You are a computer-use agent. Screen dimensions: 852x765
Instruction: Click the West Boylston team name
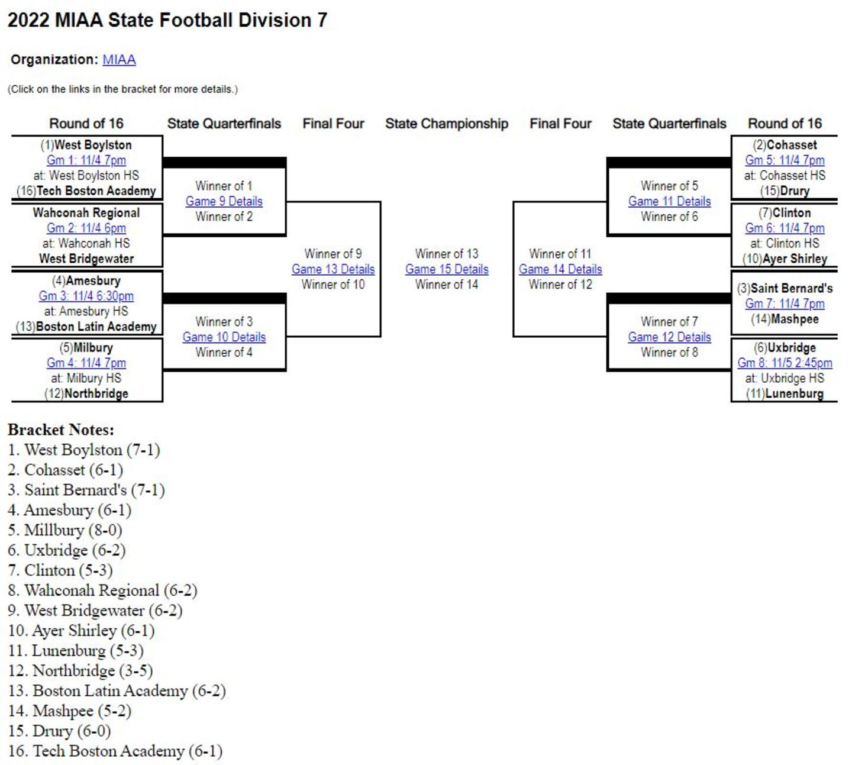pyautogui.click(x=93, y=145)
